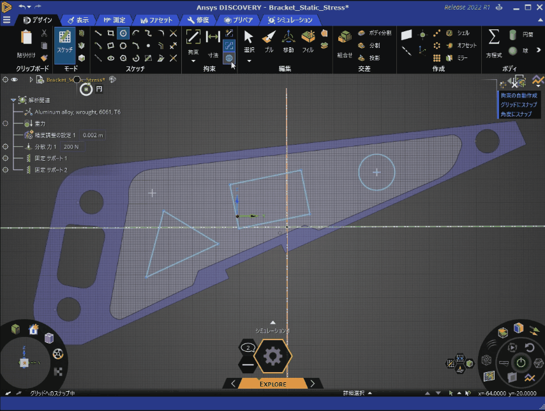Toggle visibility eye in the tree header
This screenshot has height=411, width=545.
14,80
